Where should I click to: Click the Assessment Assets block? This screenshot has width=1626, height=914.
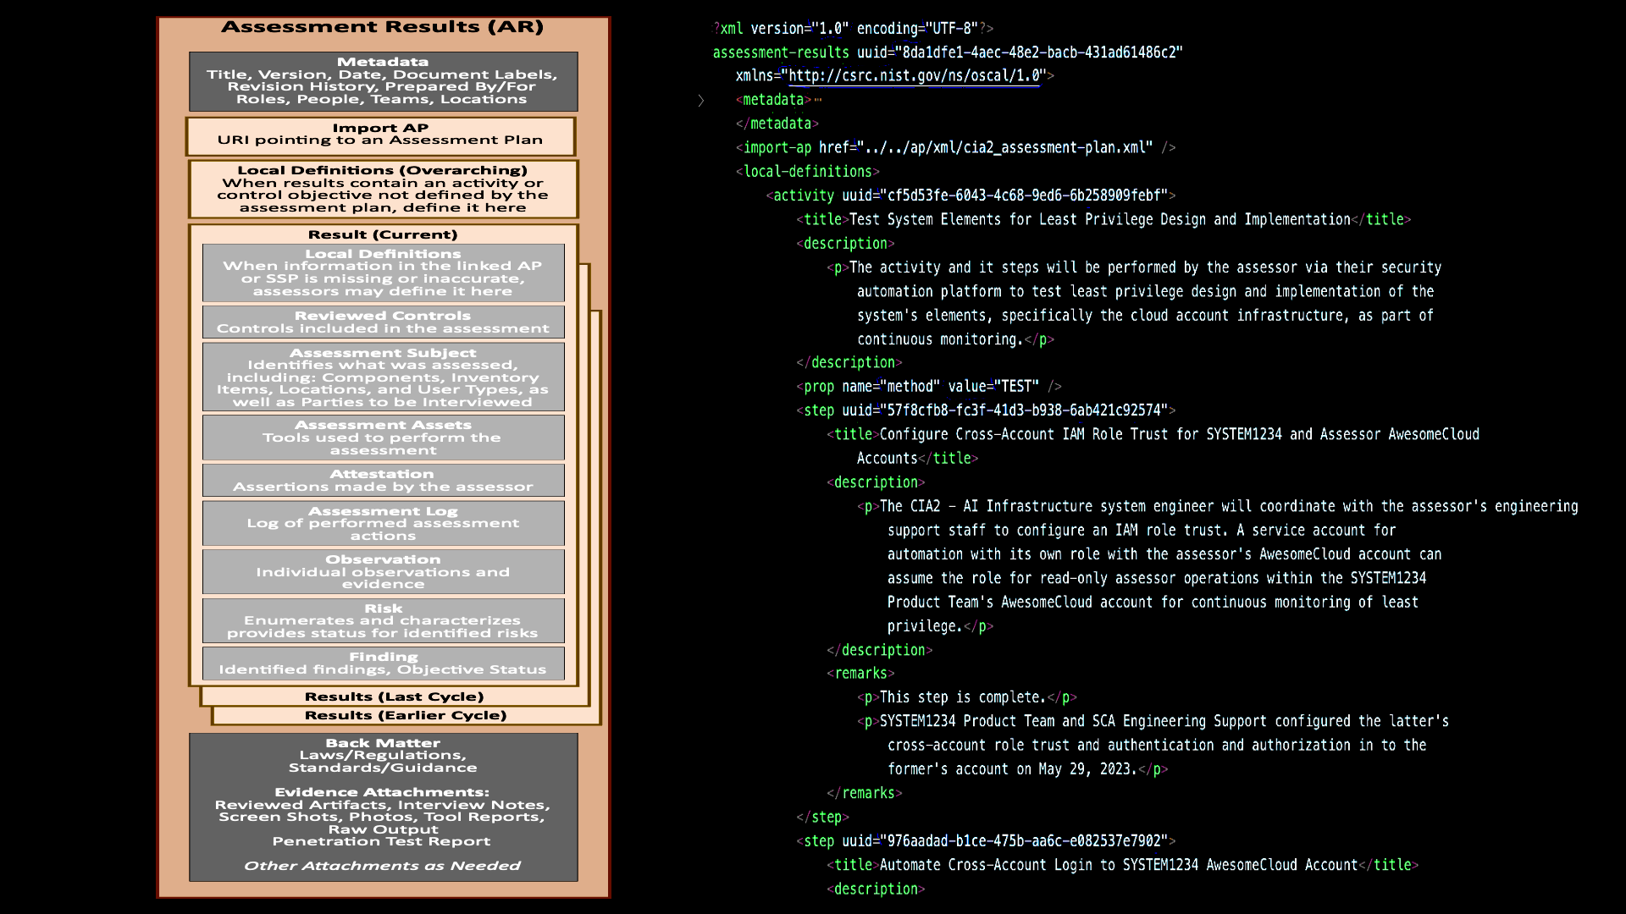(x=383, y=438)
